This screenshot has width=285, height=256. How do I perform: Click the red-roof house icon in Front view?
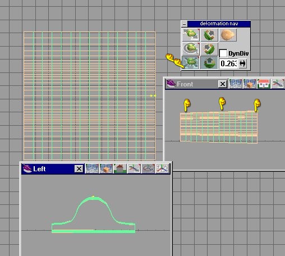[264, 84]
